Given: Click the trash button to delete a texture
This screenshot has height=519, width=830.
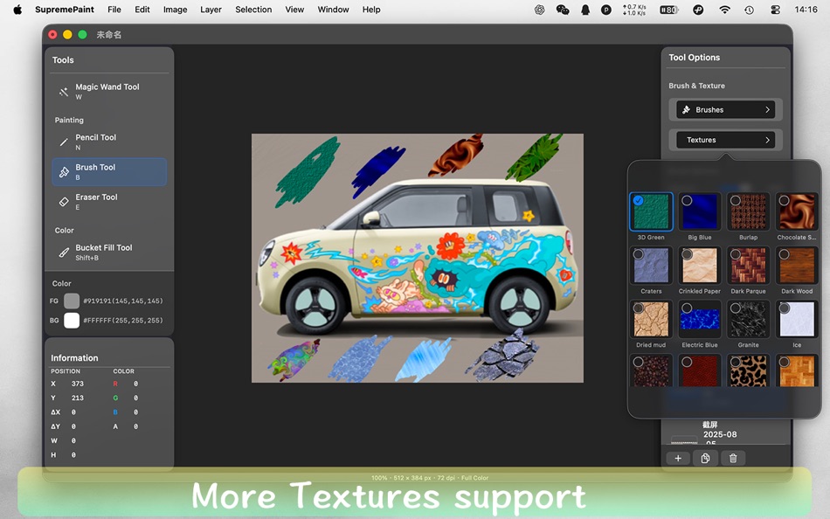Looking at the screenshot, I should tap(732, 458).
